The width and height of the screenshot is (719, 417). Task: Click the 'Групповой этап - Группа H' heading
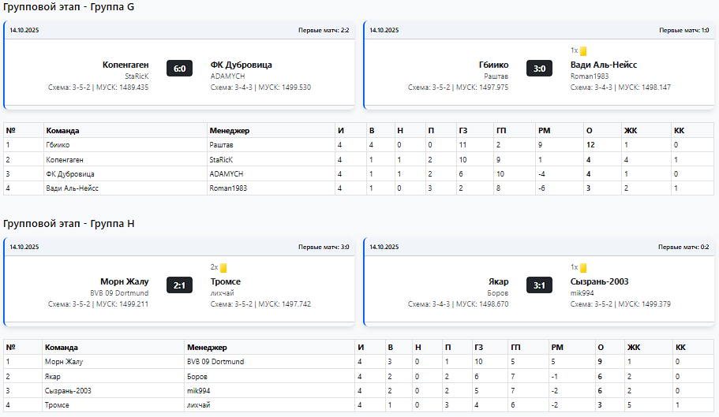pos(69,224)
